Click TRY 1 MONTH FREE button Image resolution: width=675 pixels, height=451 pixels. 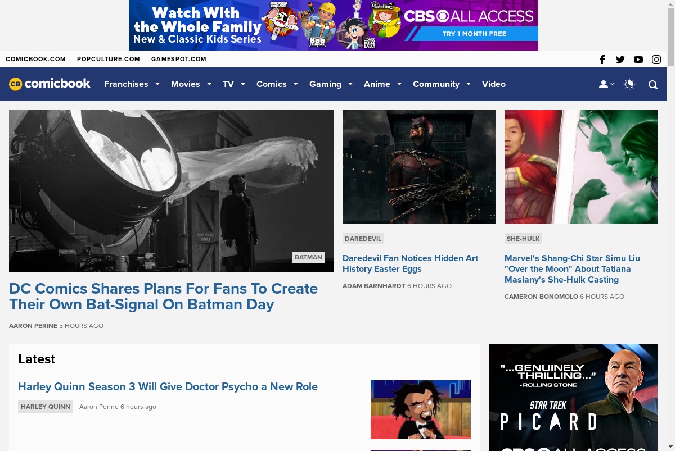point(474,34)
